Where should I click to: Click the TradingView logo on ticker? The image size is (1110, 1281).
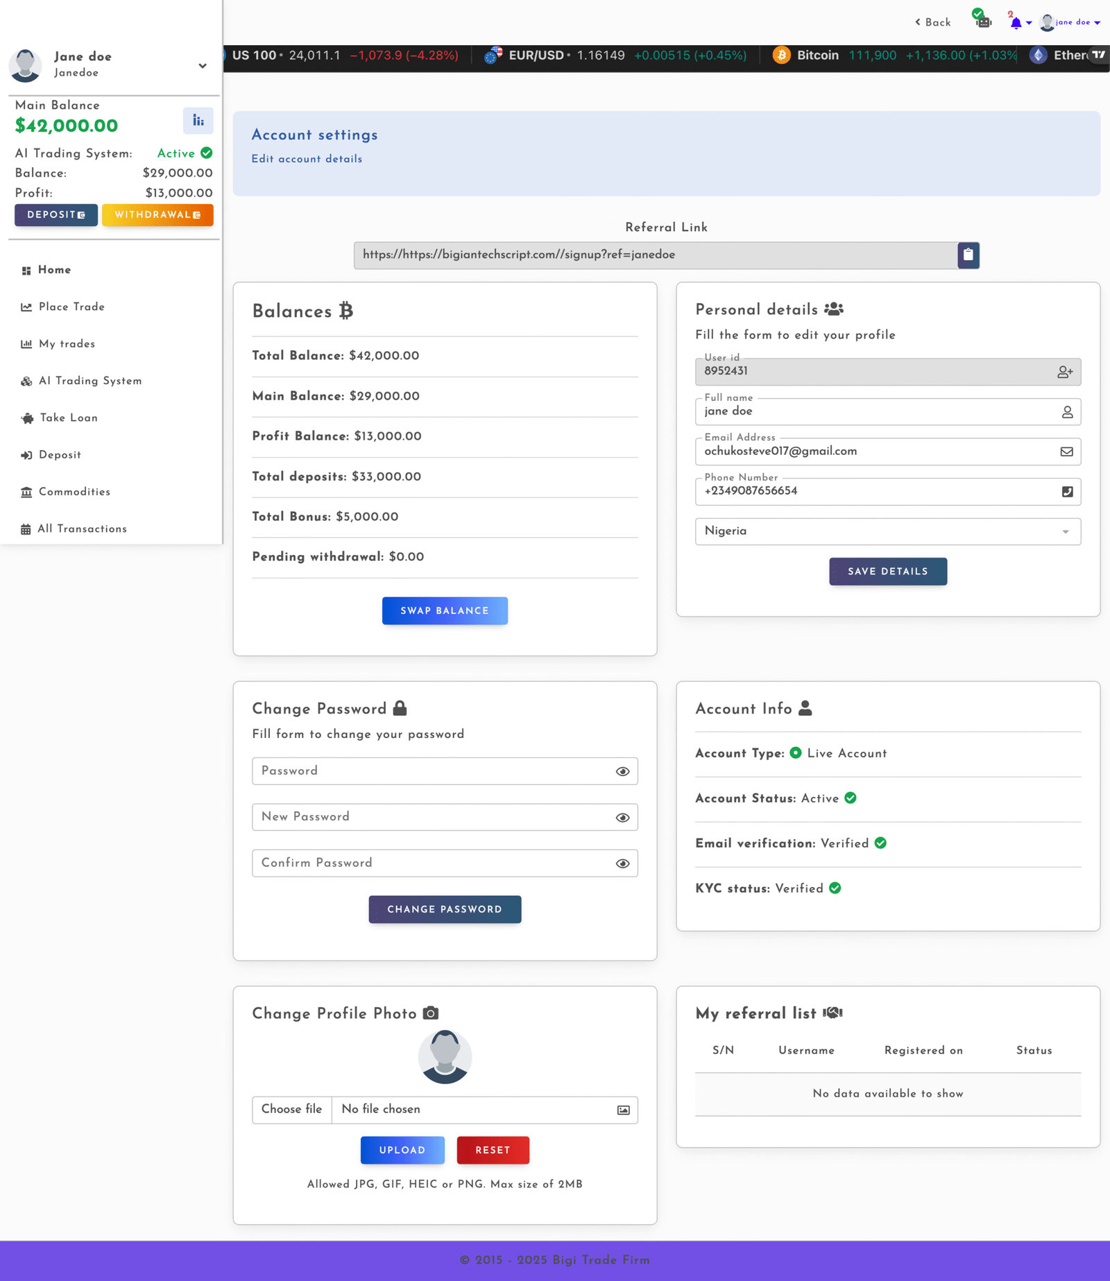(1098, 55)
